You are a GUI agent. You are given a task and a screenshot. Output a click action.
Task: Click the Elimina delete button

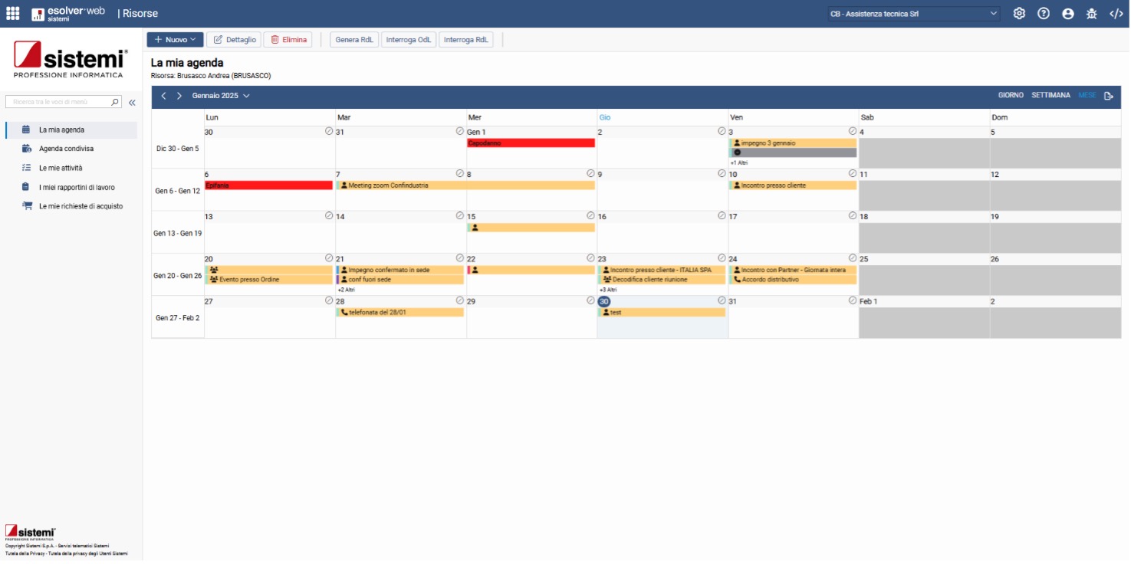click(288, 40)
